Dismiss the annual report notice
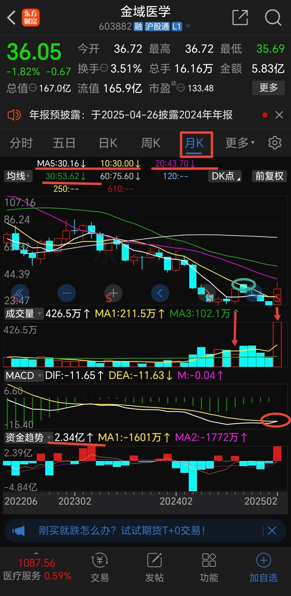291x596 pixels. pyautogui.click(x=279, y=115)
